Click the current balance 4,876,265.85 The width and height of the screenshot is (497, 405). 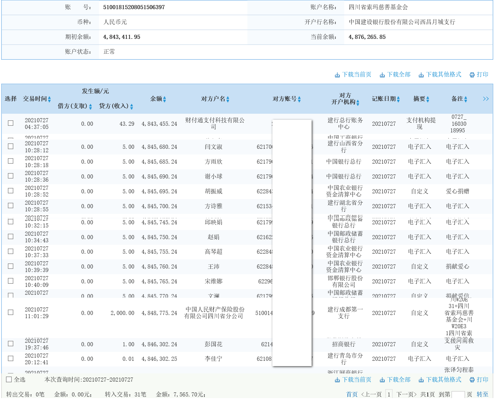(x=367, y=37)
